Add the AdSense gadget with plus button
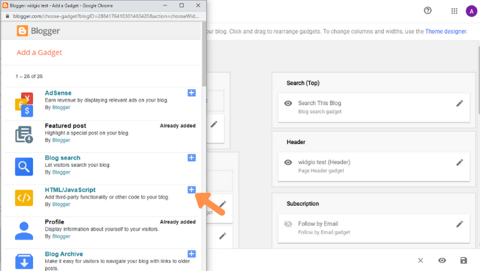 point(191,93)
